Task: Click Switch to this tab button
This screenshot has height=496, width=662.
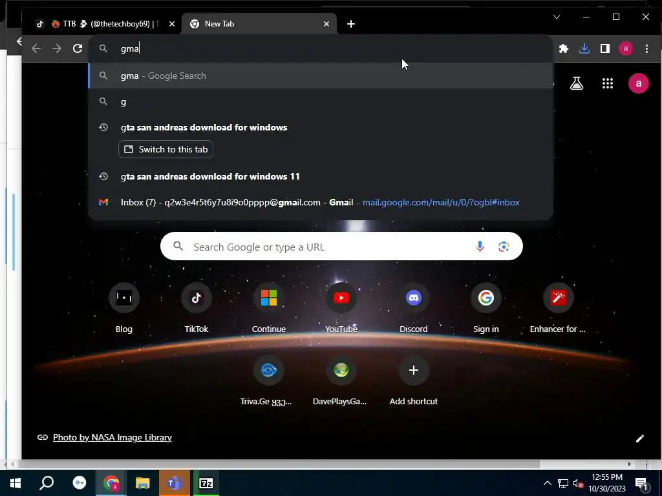Action: tap(165, 149)
